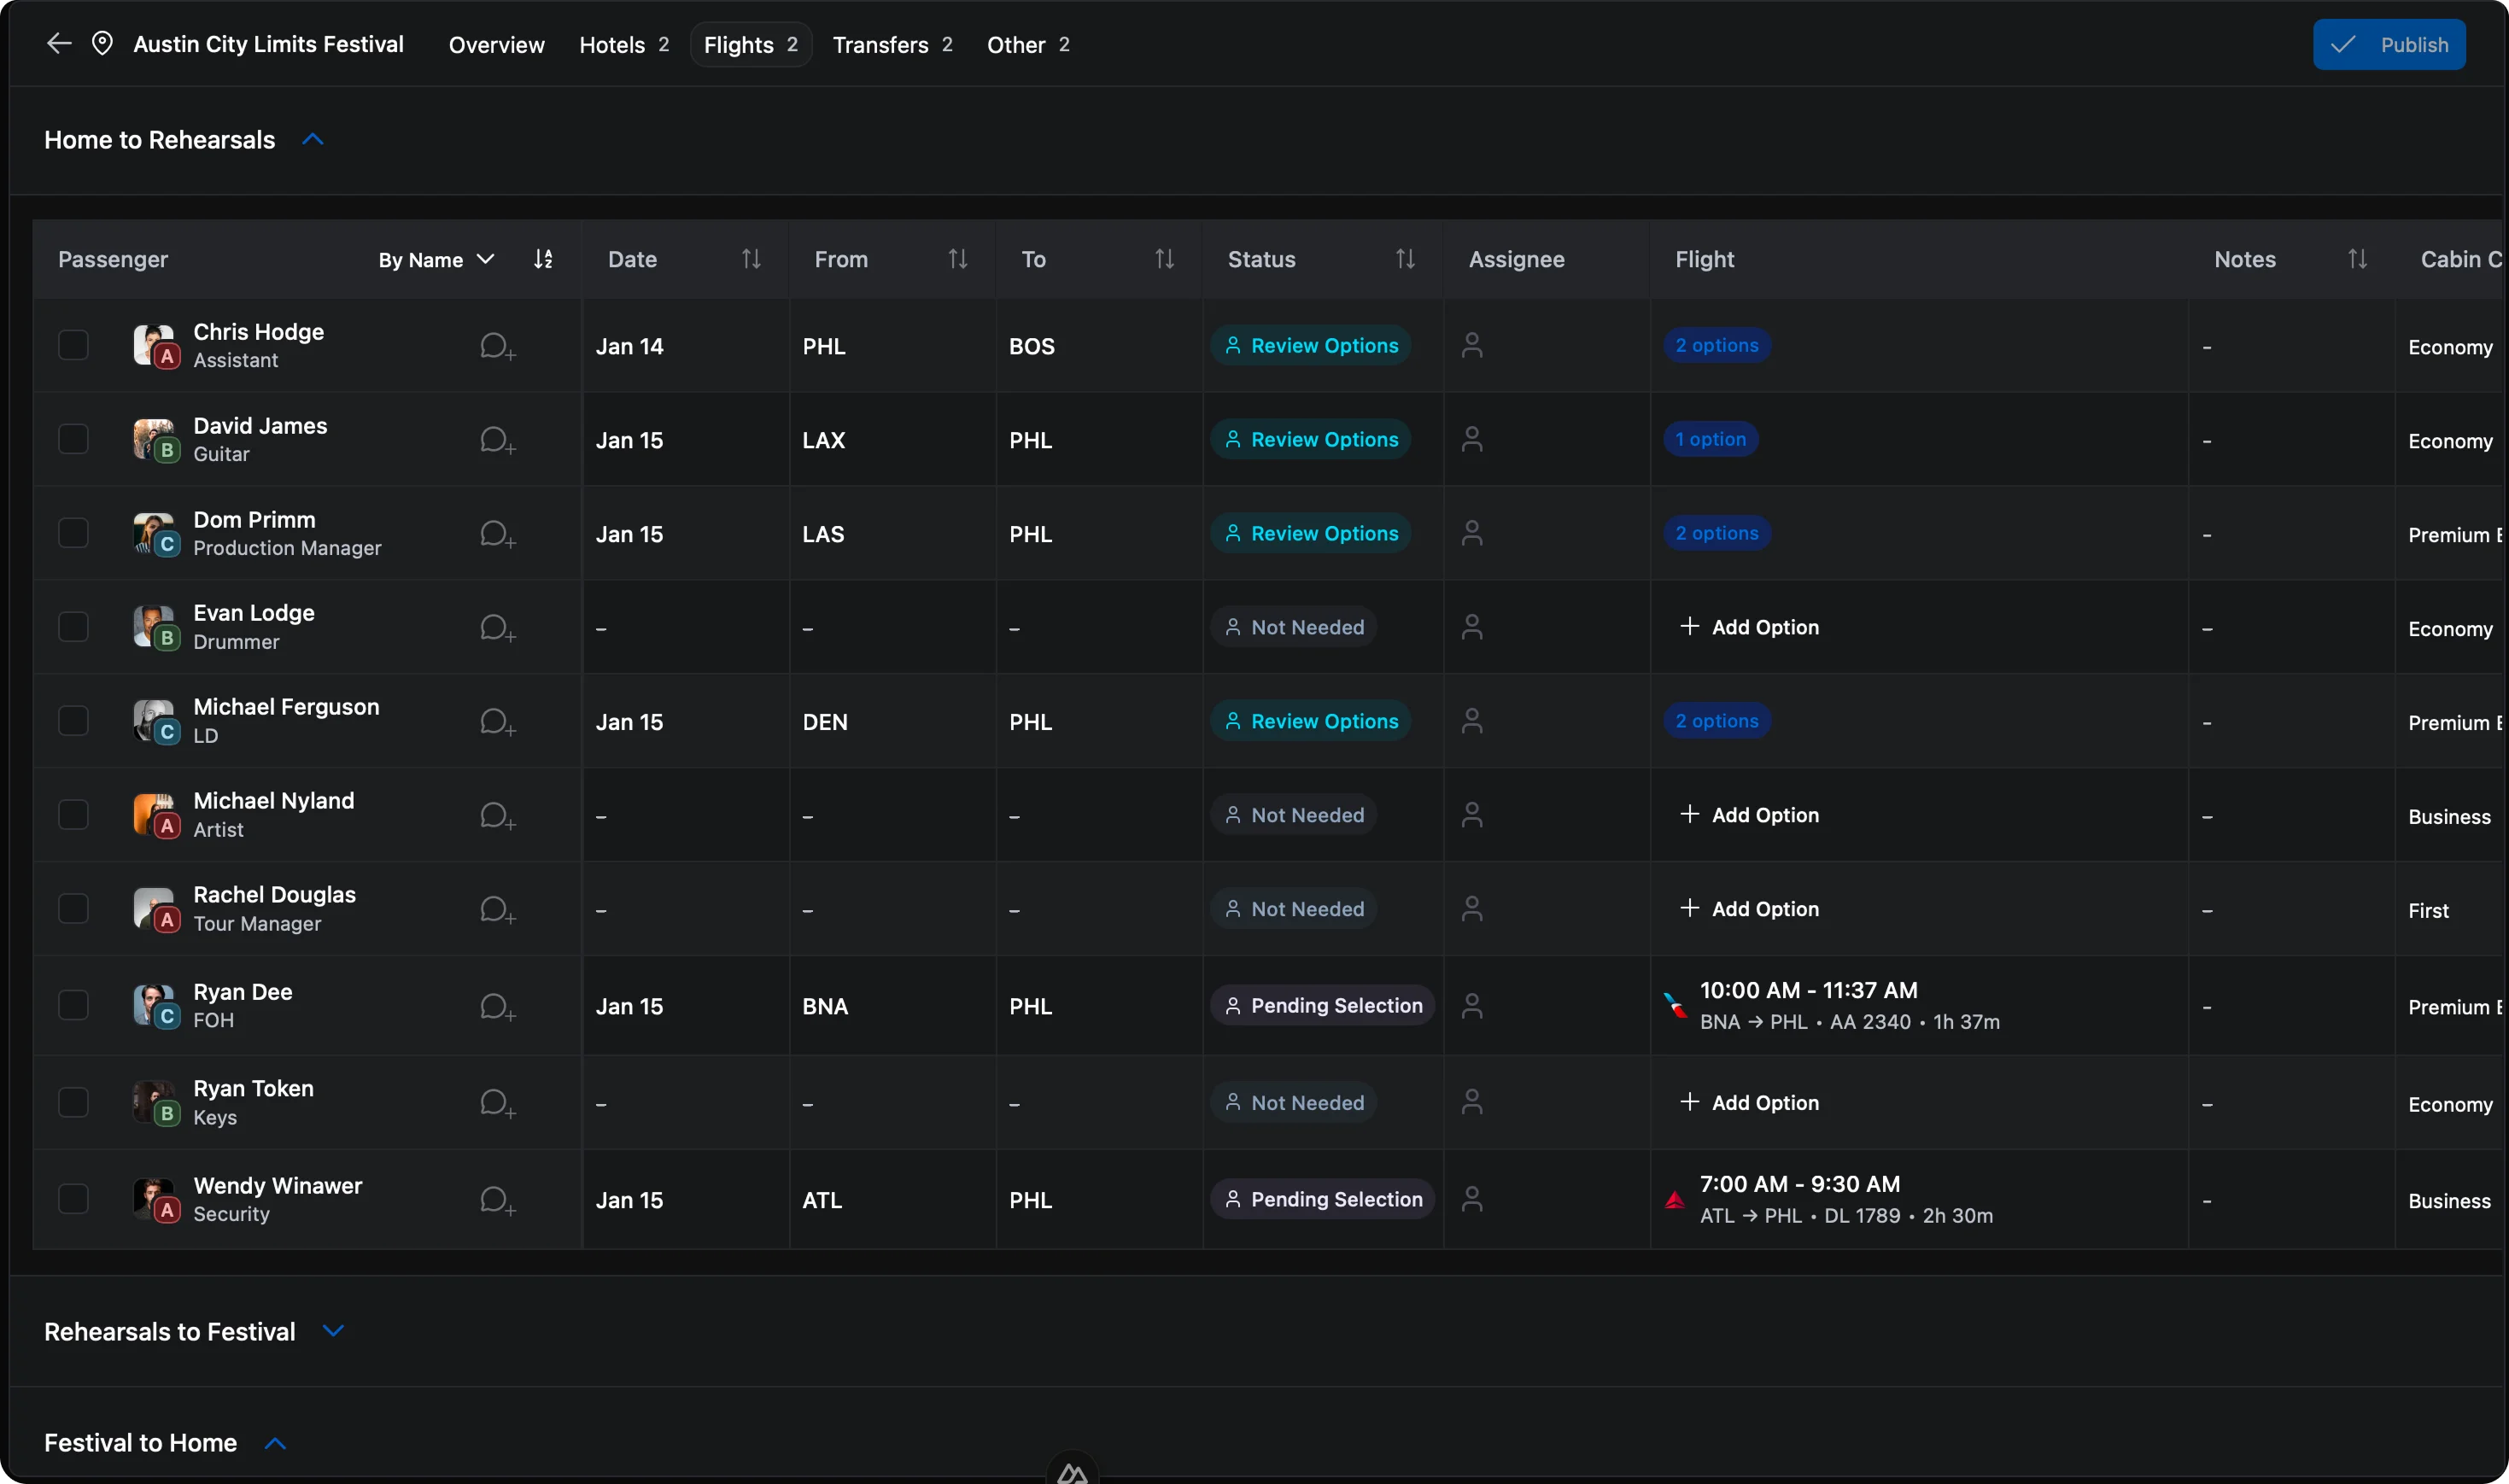The height and width of the screenshot is (1484, 2509).
Task: Switch to the Hotels tab
Action: pos(612,44)
